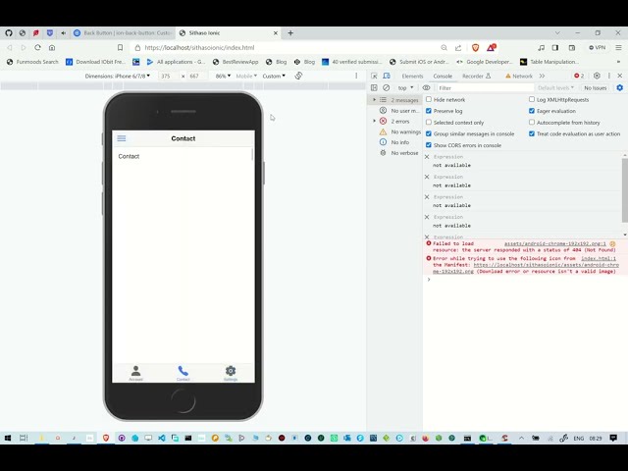Open a new browser tab
628x471 pixels.
click(290, 32)
